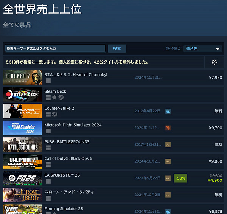Open Farming Simulator 25 title link

point(64,209)
